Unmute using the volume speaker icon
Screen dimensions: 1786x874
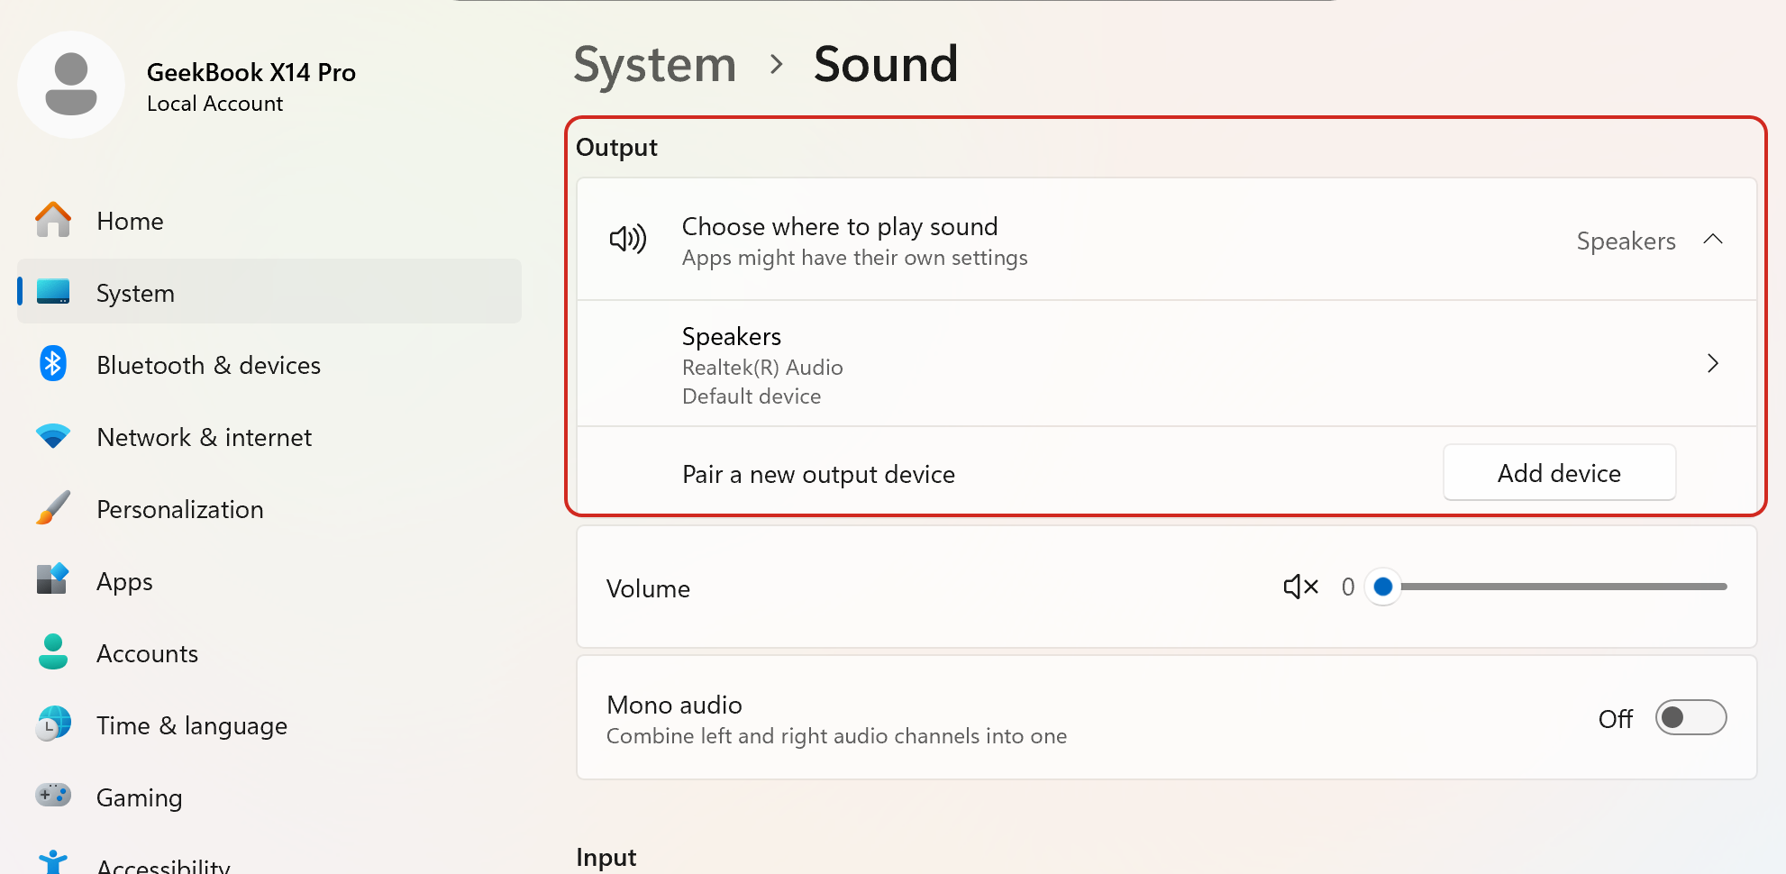pos(1300,587)
